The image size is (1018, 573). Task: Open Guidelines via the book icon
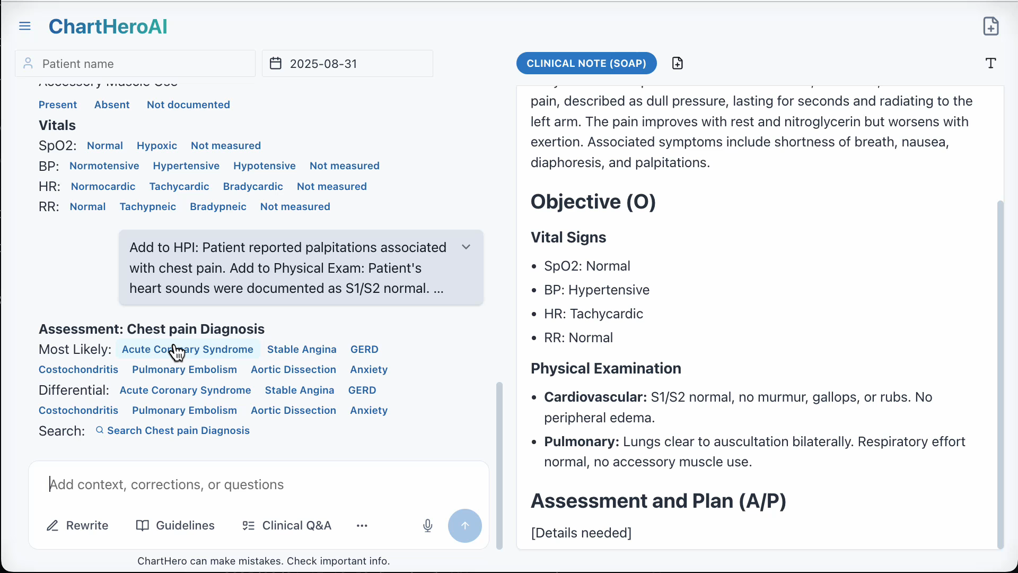175,526
